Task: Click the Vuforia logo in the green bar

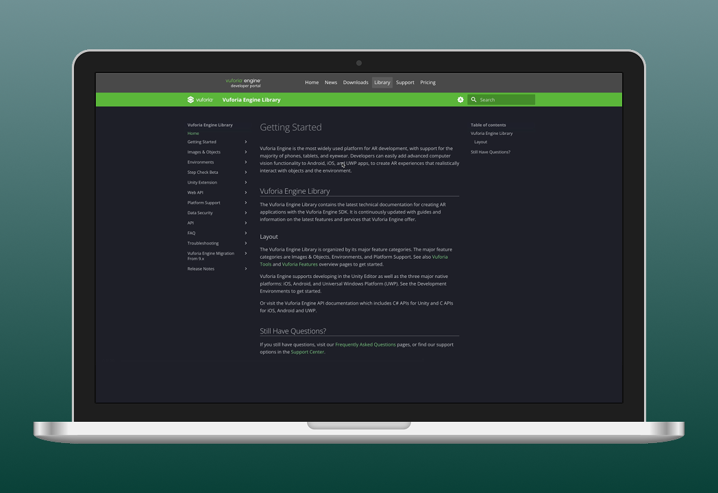Action: tap(200, 100)
